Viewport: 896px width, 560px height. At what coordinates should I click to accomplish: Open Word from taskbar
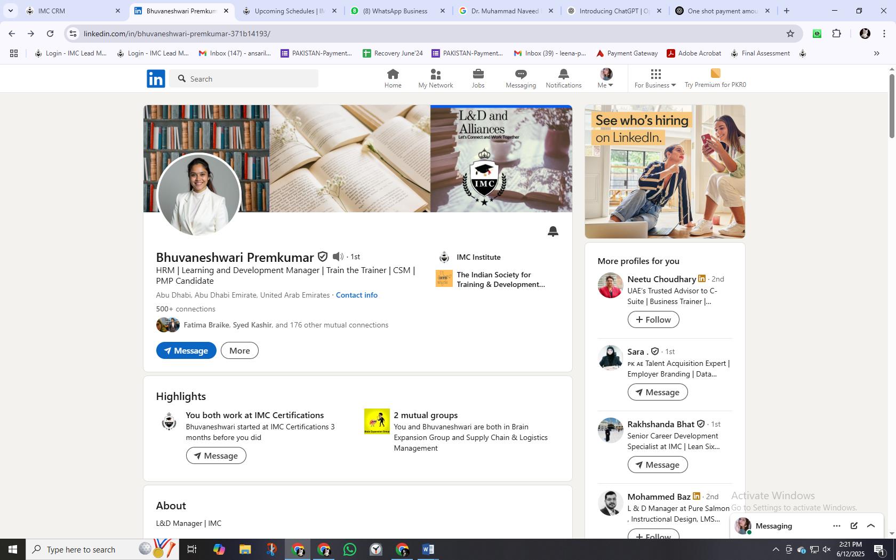point(428,549)
